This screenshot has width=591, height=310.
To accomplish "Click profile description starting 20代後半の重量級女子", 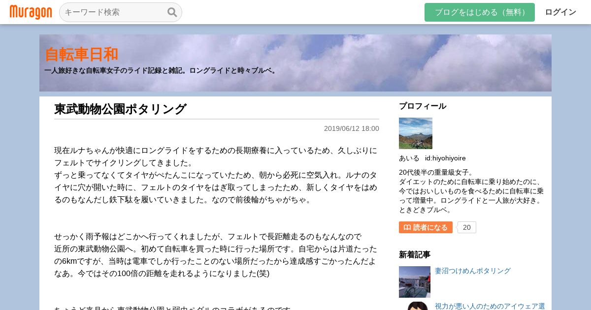I will 471,191.
